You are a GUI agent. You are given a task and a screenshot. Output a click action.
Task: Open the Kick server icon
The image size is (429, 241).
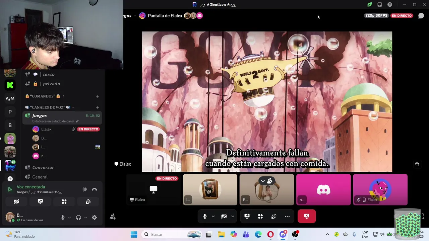click(x=10, y=85)
